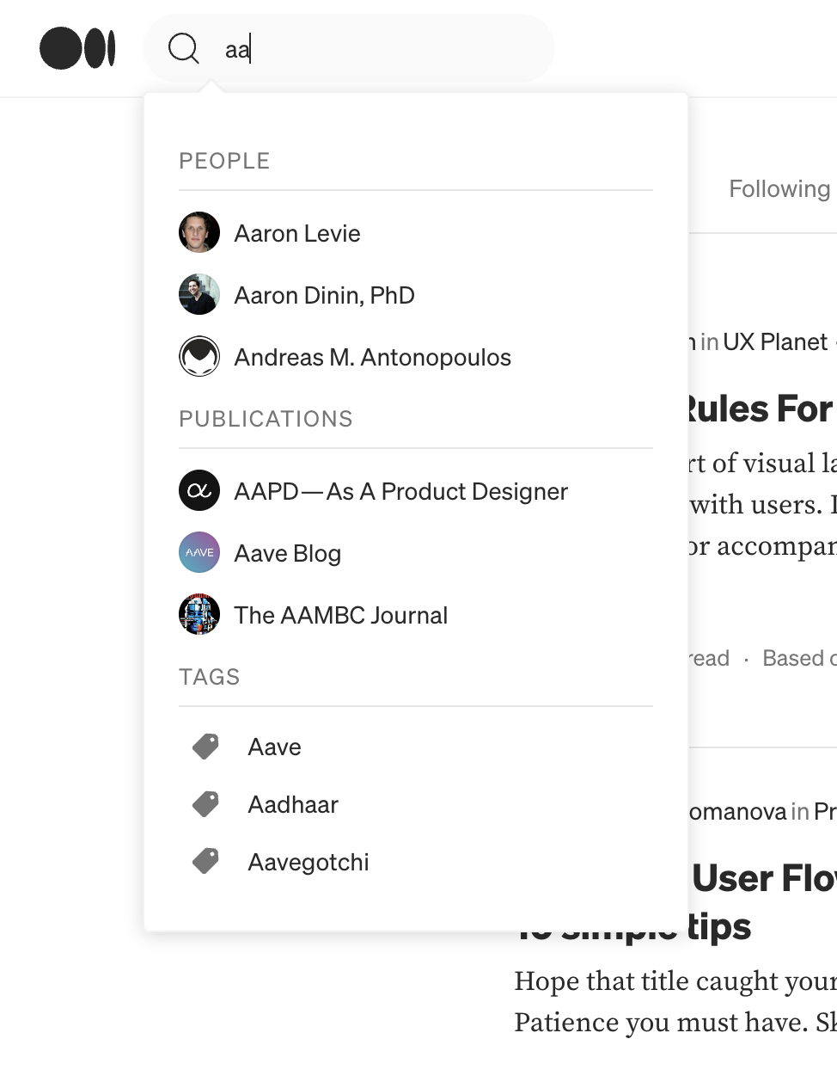Click Andreas M. Antonopoulos avatar icon
837x1082 pixels.
199,357
